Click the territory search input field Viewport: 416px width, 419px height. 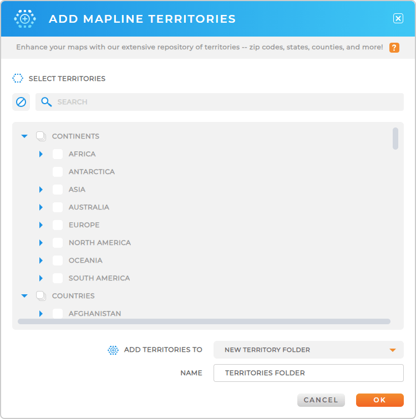pyautogui.click(x=227, y=102)
